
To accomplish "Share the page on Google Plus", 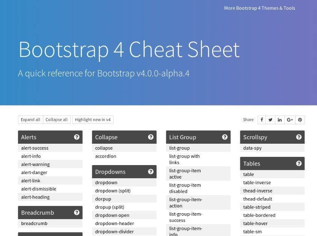I will point(290,120).
